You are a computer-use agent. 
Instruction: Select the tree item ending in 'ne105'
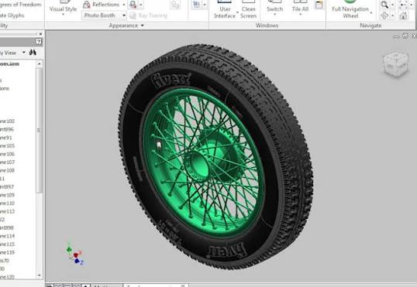[x=7, y=146]
